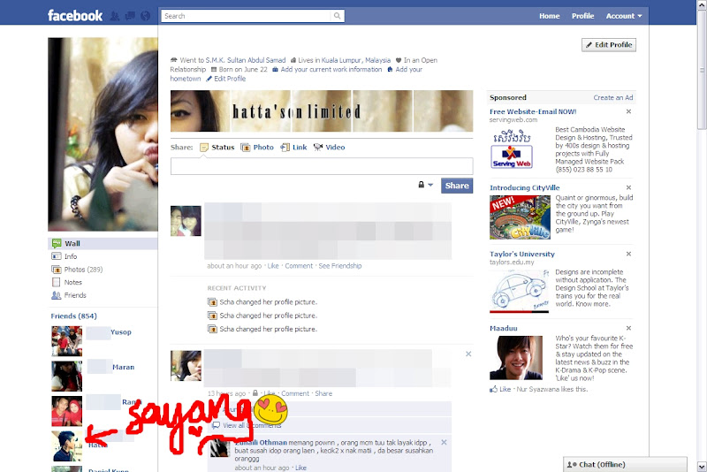Close the Maaduu ad
Viewport: 707px width, 472px height.
(x=628, y=328)
